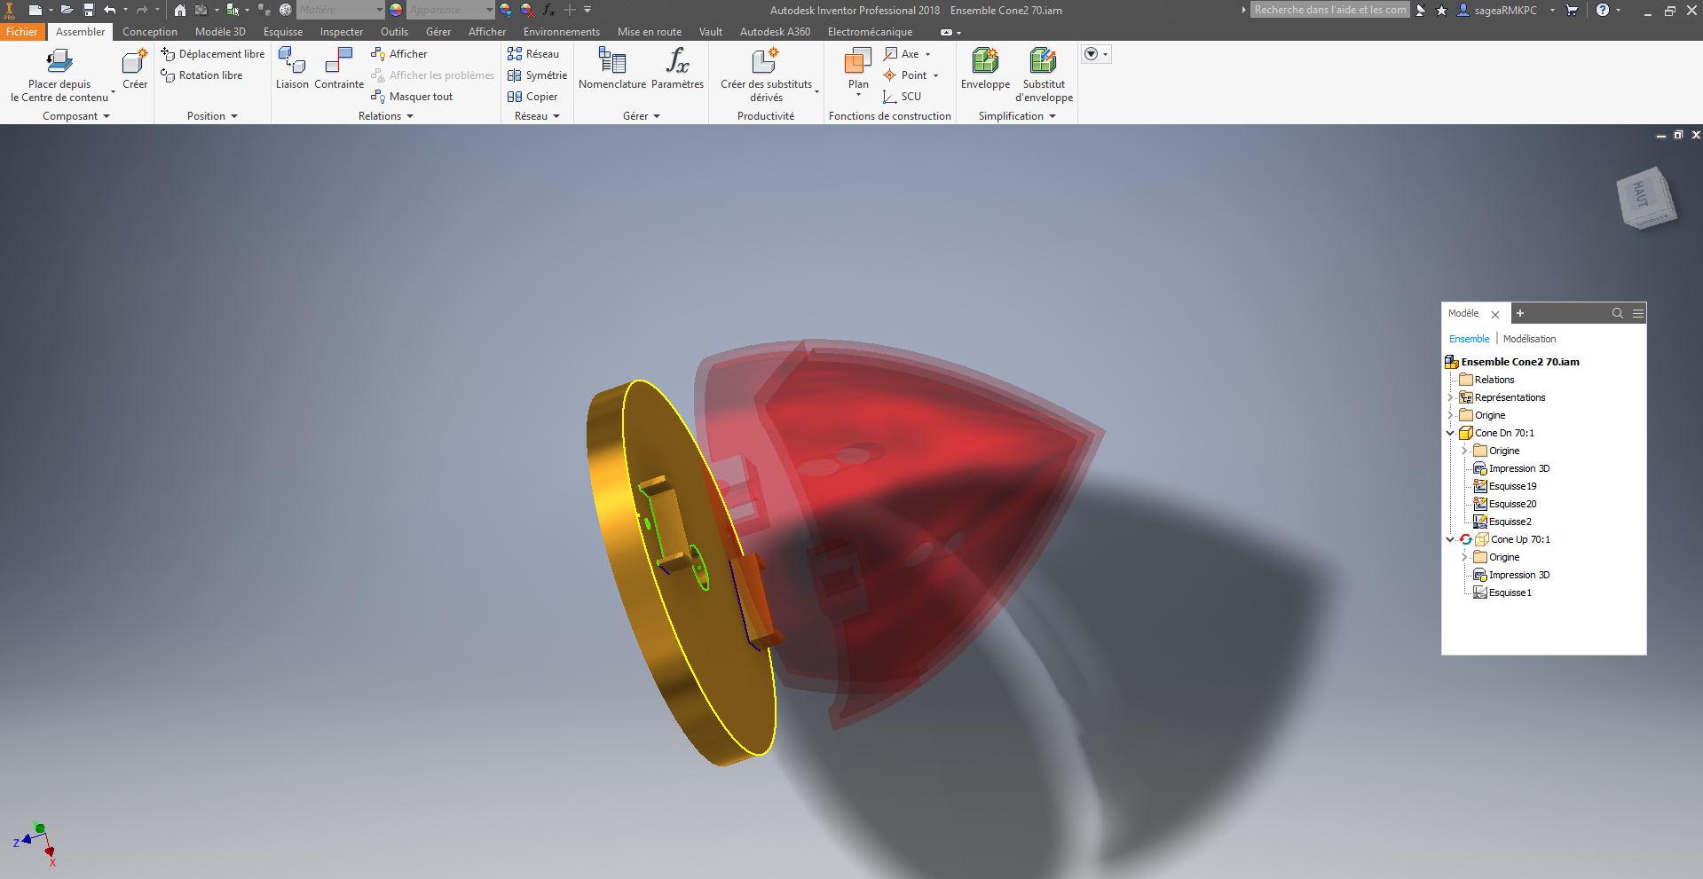The image size is (1703, 879).
Task: Collapse the Cone Dn 70:1 node
Action: (x=1452, y=433)
